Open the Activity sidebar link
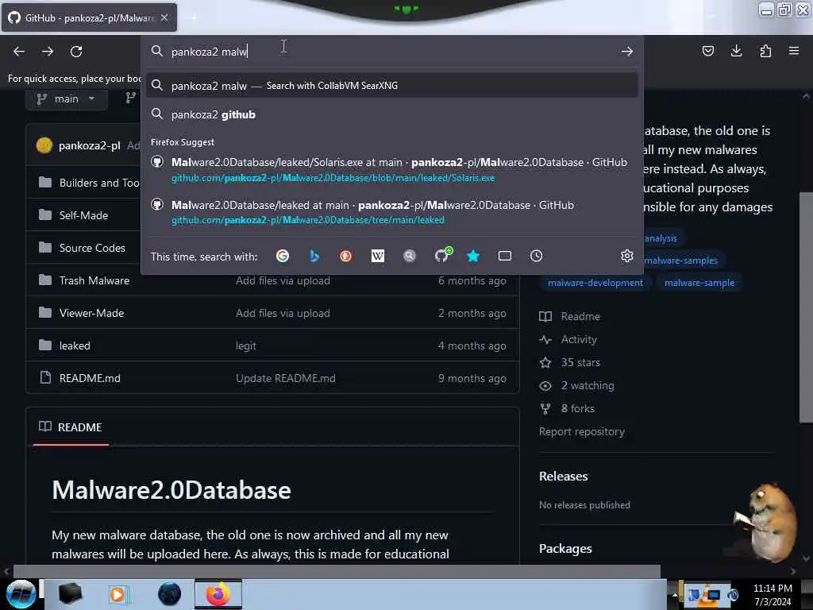Image resolution: width=813 pixels, height=610 pixels. (579, 340)
